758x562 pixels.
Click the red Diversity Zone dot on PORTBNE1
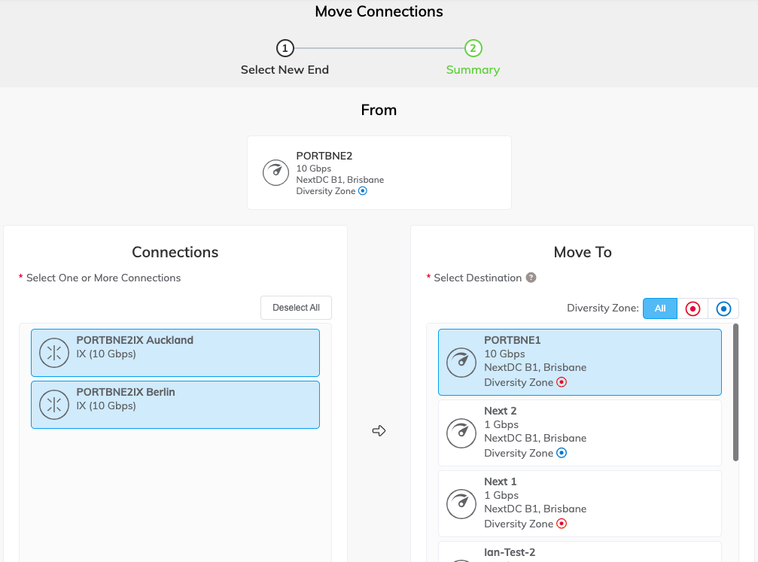coord(561,382)
